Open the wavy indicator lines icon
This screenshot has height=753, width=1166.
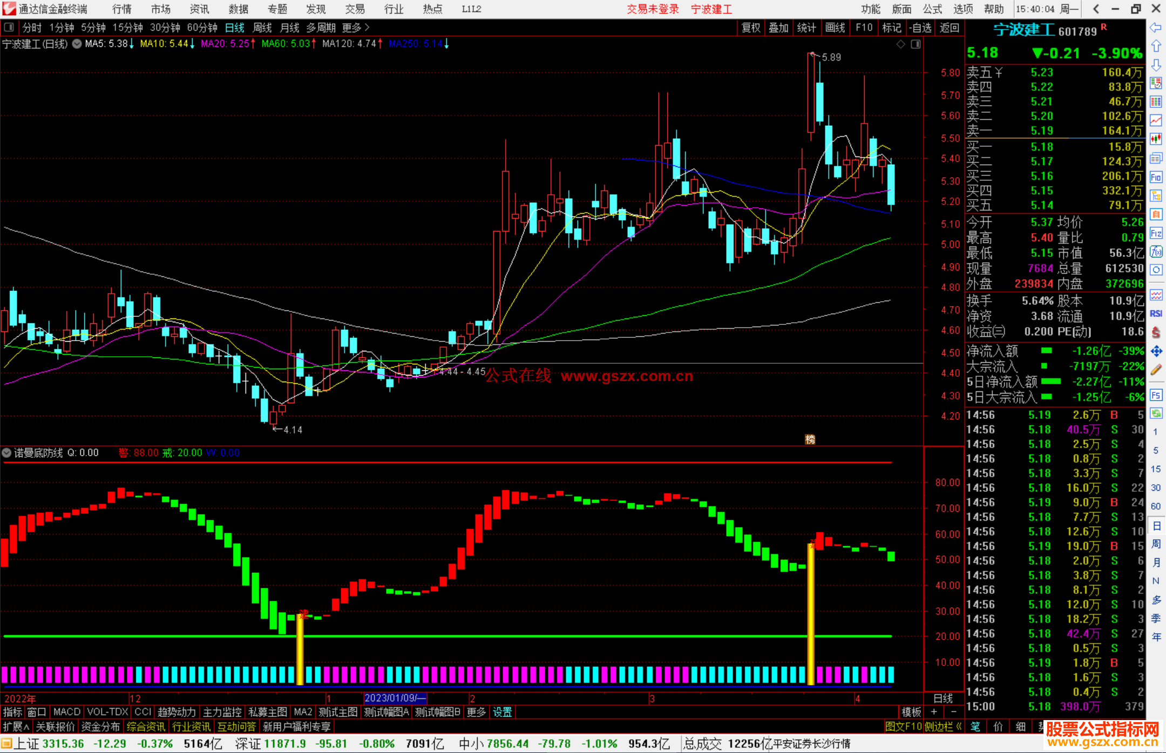1156,295
